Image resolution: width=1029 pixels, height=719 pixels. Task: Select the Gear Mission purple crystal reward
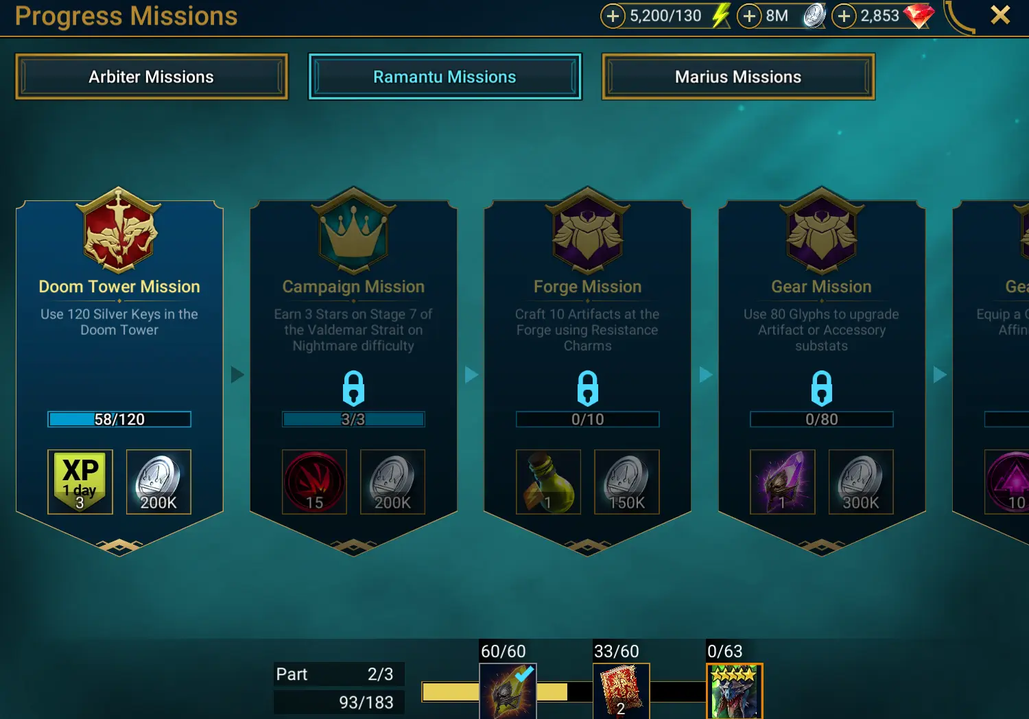(783, 482)
